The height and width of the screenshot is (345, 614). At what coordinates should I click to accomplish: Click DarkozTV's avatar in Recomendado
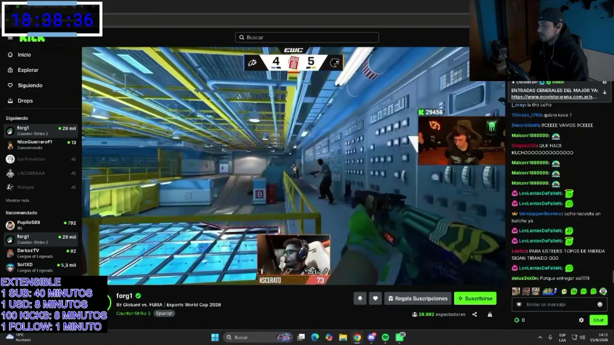click(x=10, y=253)
